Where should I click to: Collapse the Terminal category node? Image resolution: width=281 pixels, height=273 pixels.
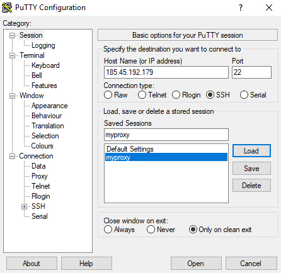click(x=13, y=55)
